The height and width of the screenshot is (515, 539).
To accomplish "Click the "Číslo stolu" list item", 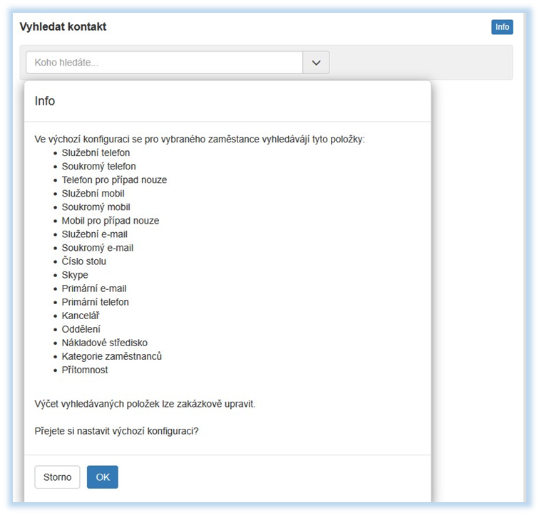I will 84,261.
